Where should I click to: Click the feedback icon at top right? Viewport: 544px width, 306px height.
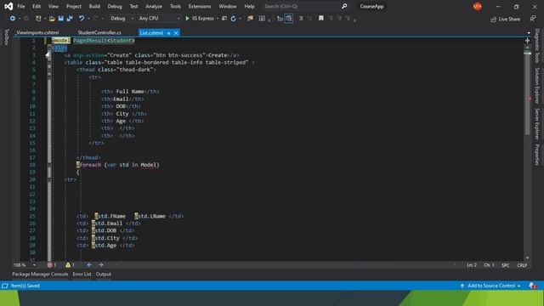[x=533, y=19]
